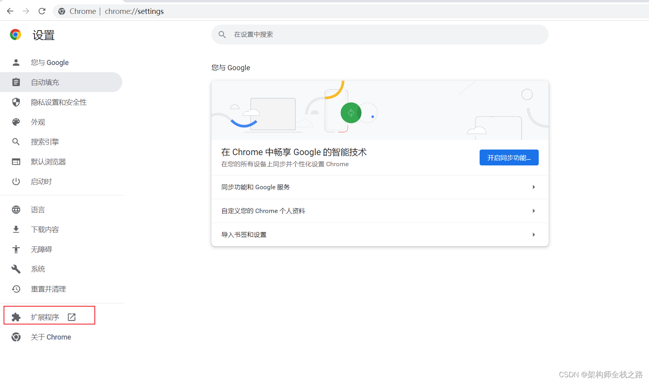Viewport: 649px width, 382px height.
Task: Open 您与 Google section
Action: (x=50, y=62)
